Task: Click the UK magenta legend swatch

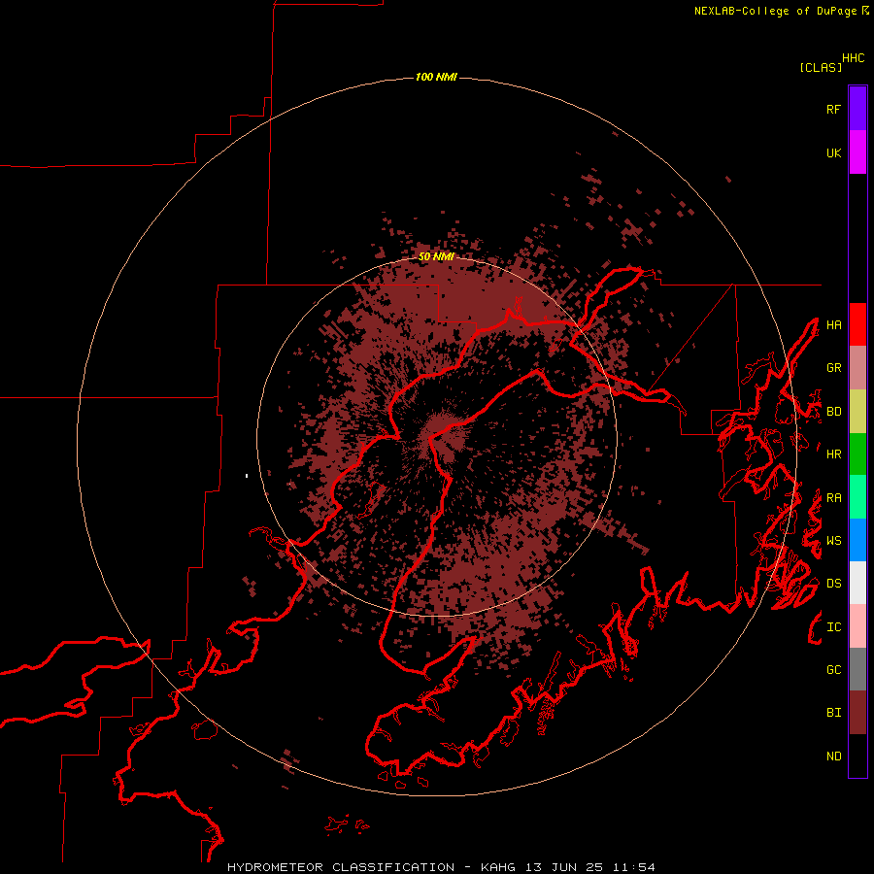Action: [857, 152]
